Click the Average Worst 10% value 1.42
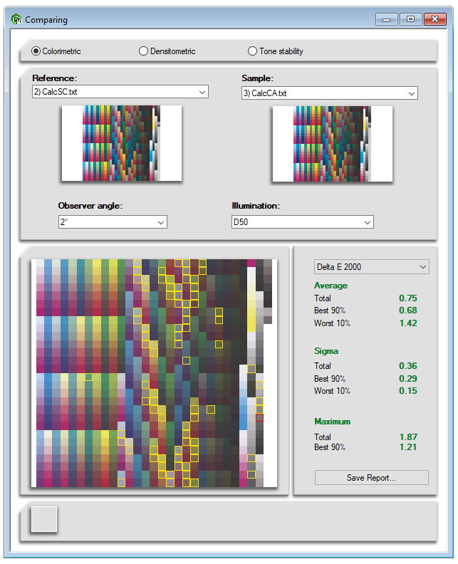The image size is (458, 564). [408, 323]
